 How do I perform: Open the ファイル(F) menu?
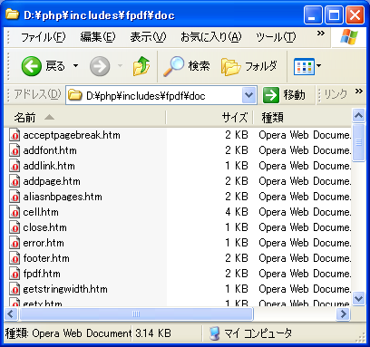43,37
